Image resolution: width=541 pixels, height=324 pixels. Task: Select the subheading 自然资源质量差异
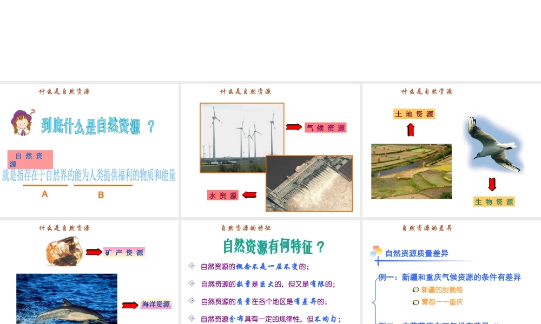click(417, 254)
